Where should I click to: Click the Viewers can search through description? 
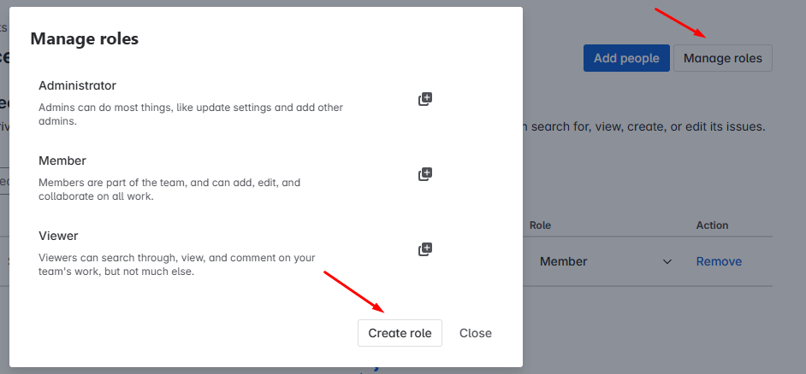point(177,265)
